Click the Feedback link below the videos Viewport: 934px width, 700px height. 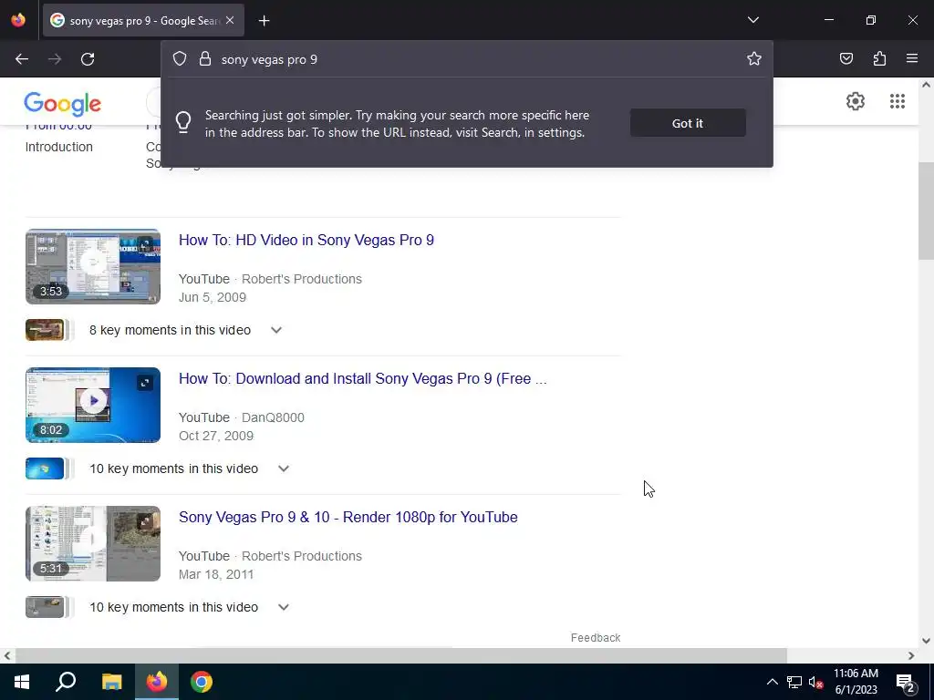[595, 637]
